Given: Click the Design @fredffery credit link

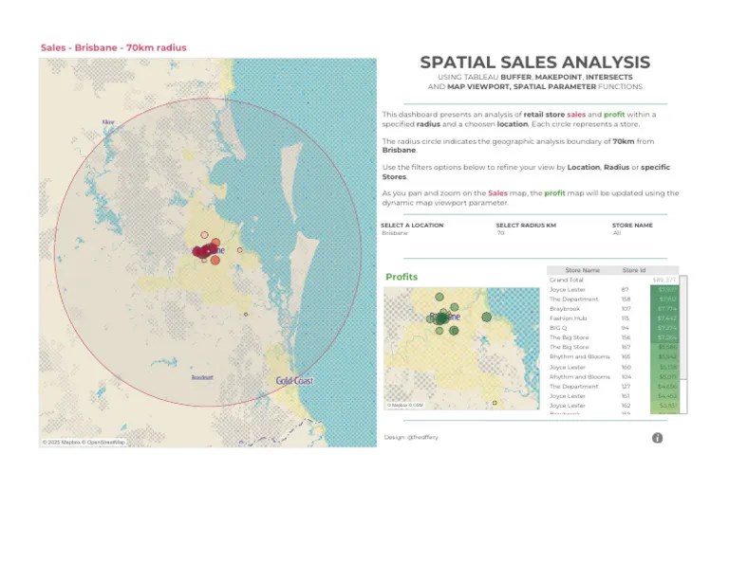Looking at the screenshot, I should [x=411, y=437].
